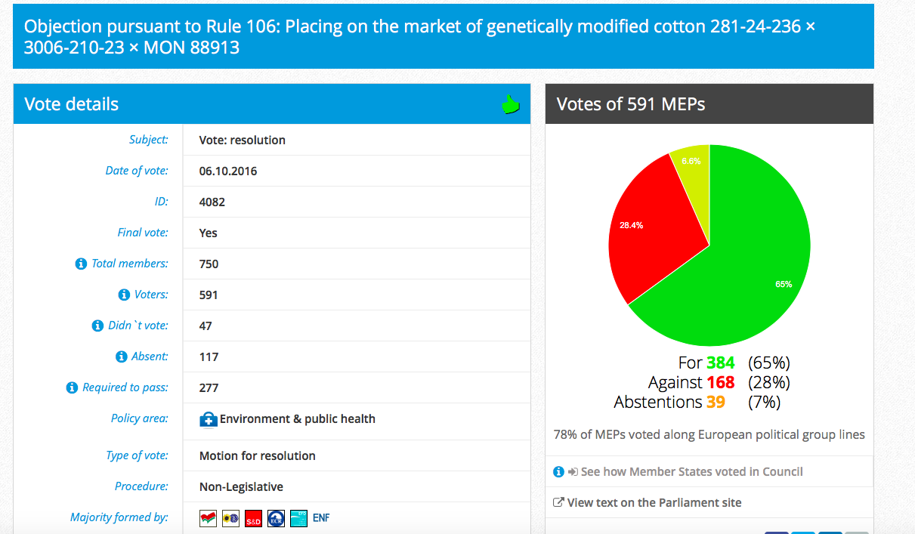
Task: Click info icon beside Total members
Action: pos(81,264)
